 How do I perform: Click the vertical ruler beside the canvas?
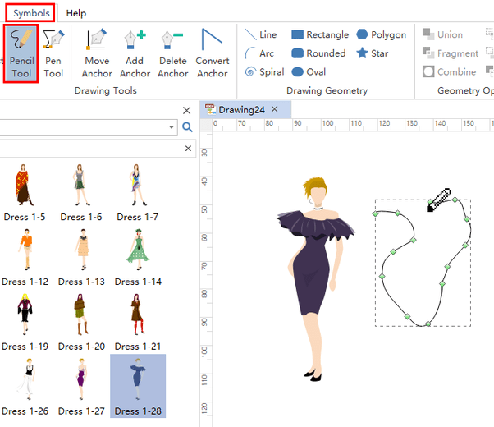[206, 279]
